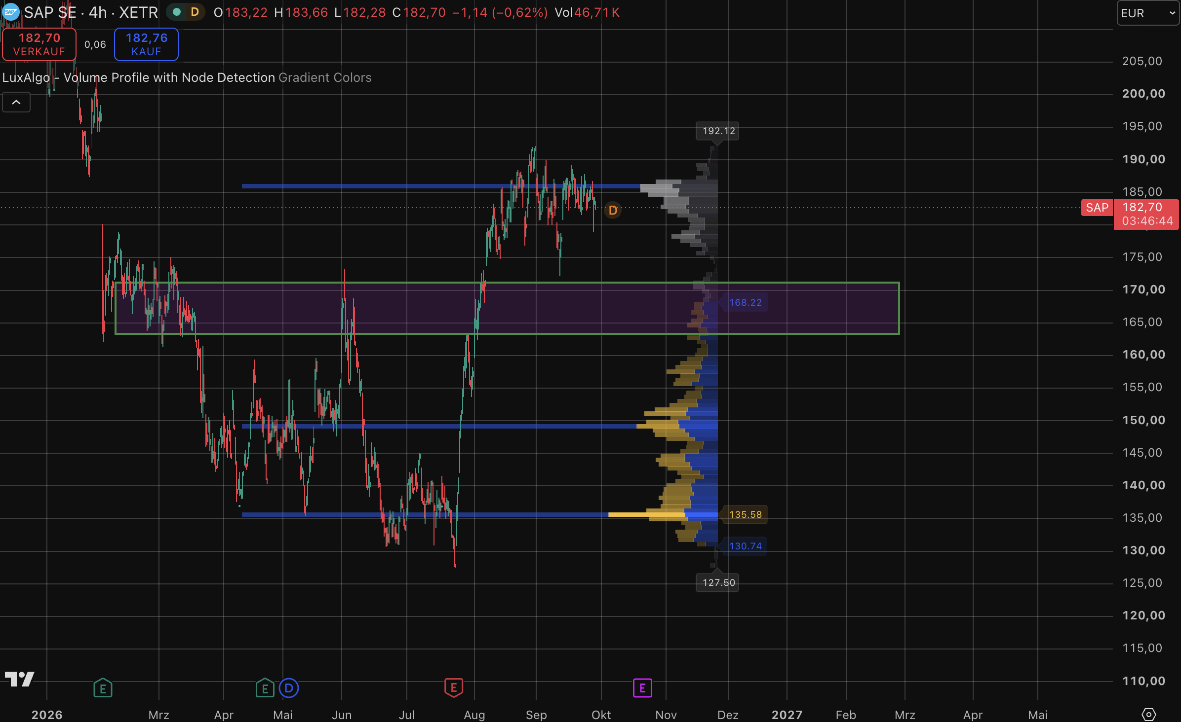Click the Sep label on the time axis
The width and height of the screenshot is (1181, 722).
pos(536,715)
